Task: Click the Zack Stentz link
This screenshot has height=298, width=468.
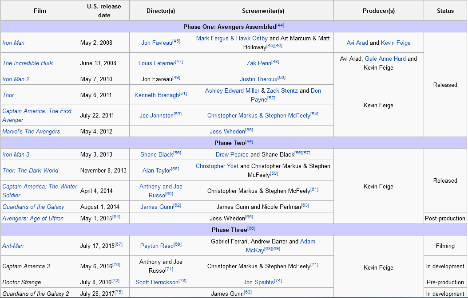Action: pyautogui.click(x=282, y=90)
